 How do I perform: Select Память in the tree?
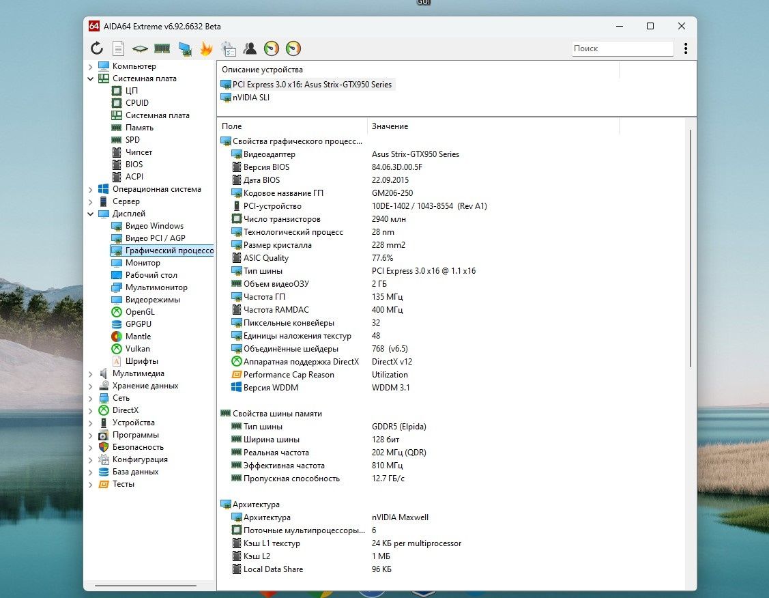[x=139, y=128]
